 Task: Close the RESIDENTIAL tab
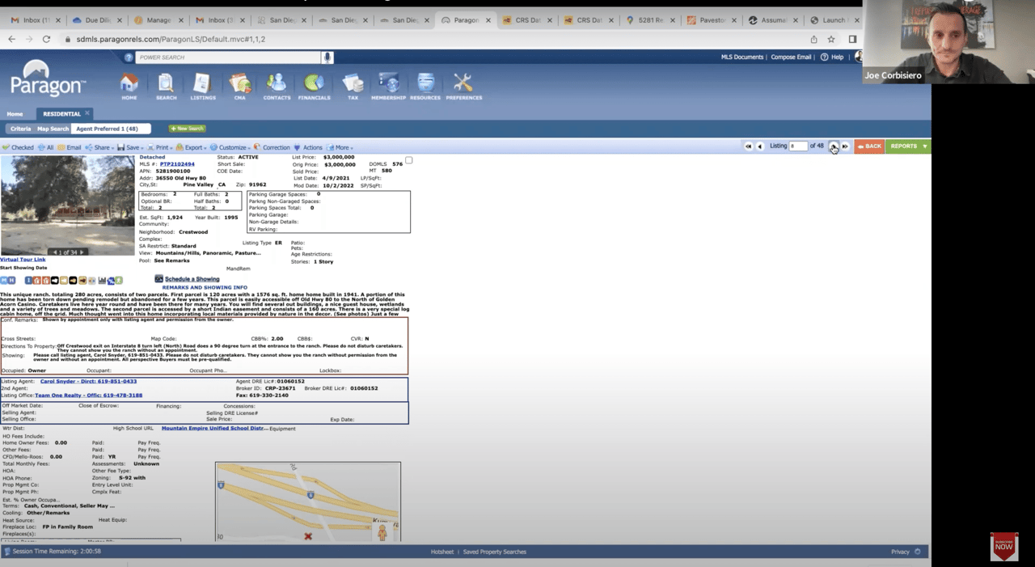pos(87,113)
